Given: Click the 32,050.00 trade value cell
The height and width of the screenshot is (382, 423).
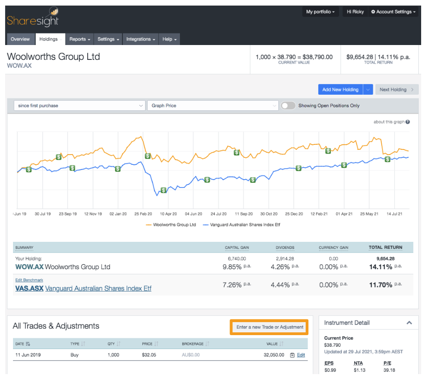Looking at the screenshot, I should pos(274,355).
